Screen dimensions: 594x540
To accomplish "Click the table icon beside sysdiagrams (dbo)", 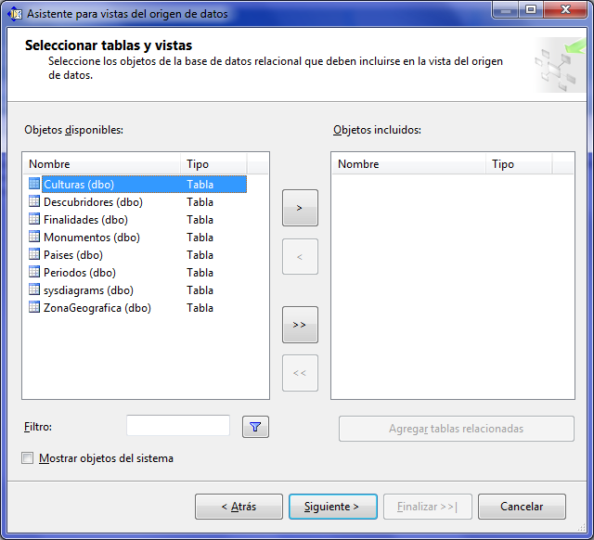I will (x=34, y=289).
